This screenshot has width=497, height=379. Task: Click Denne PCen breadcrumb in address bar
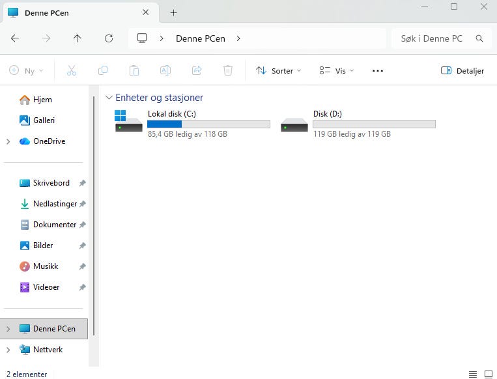tap(201, 38)
